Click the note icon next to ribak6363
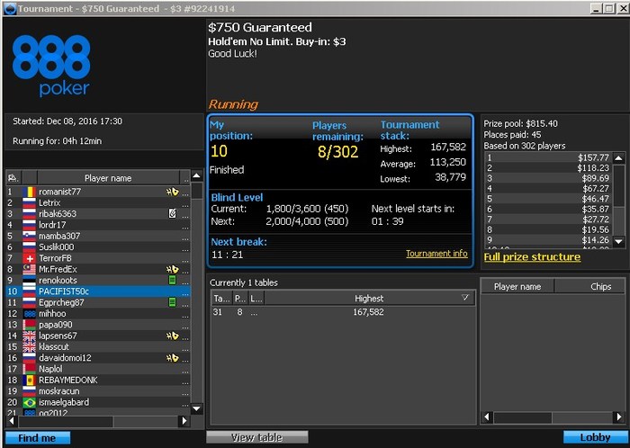This screenshot has height=448, width=630. tap(173, 213)
